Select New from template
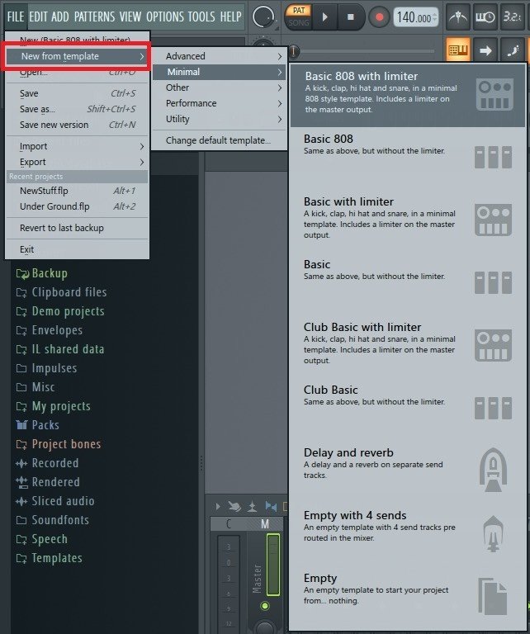530x634 pixels. point(77,56)
